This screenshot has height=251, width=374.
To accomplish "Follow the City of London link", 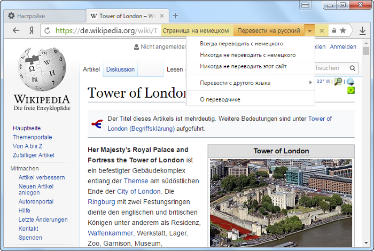I will pyautogui.click(x=138, y=191).
